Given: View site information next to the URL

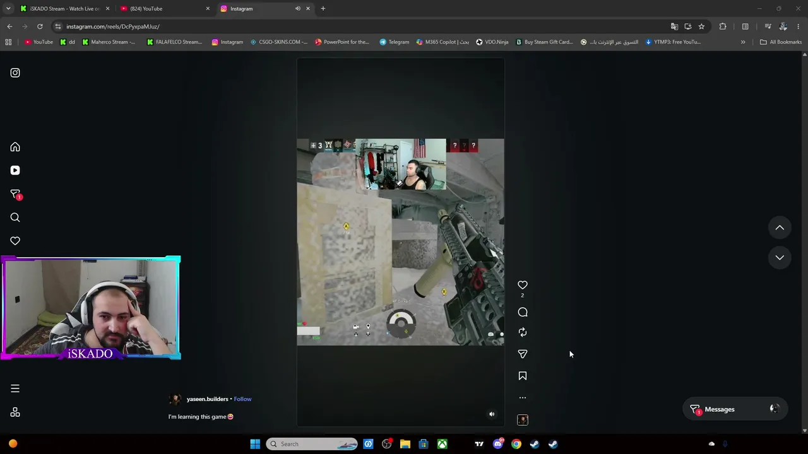Looking at the screenshot, I should pos(58,26).
